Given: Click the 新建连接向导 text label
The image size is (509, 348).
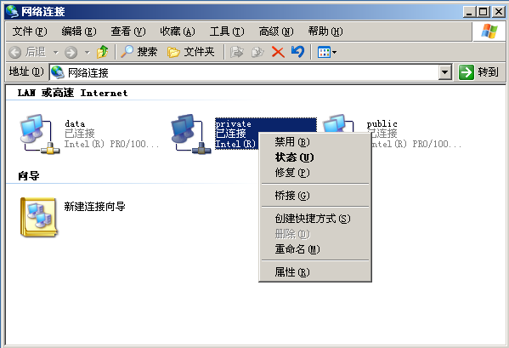Looking at the screenshot, I should click(x=95, y=206).
